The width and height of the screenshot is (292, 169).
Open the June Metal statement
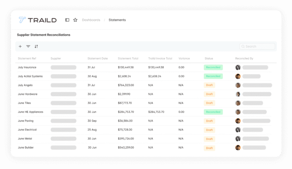(x=25, y=138)
